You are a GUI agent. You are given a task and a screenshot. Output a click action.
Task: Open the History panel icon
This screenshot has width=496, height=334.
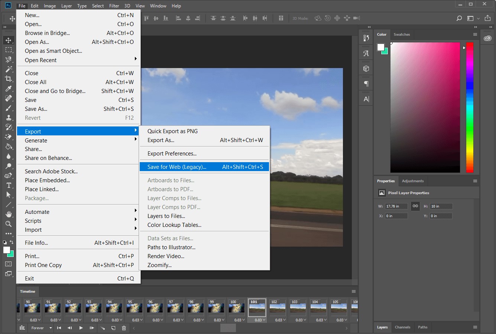[366, 38]
